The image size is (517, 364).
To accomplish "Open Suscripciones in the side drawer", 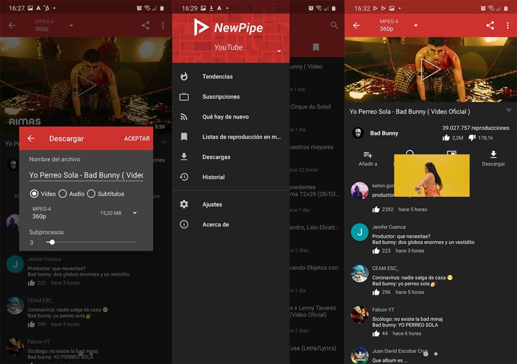I will pos(221,97).
